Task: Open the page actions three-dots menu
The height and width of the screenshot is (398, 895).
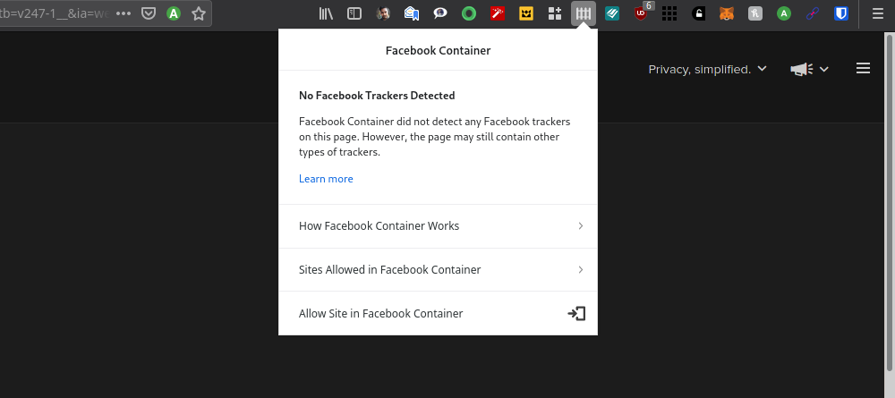Action: coord(124,13)
